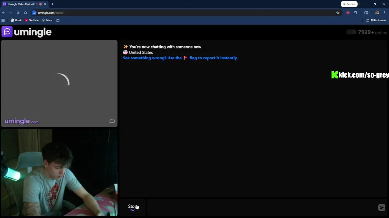This screenshot has width=389, height=218.
Task: Click the Umingle logo icon
Action: 7,32
